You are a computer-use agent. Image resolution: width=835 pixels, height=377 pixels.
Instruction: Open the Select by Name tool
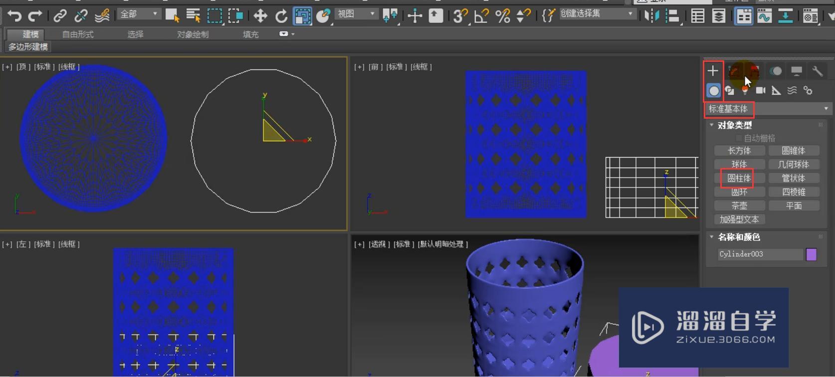(193, 16)
